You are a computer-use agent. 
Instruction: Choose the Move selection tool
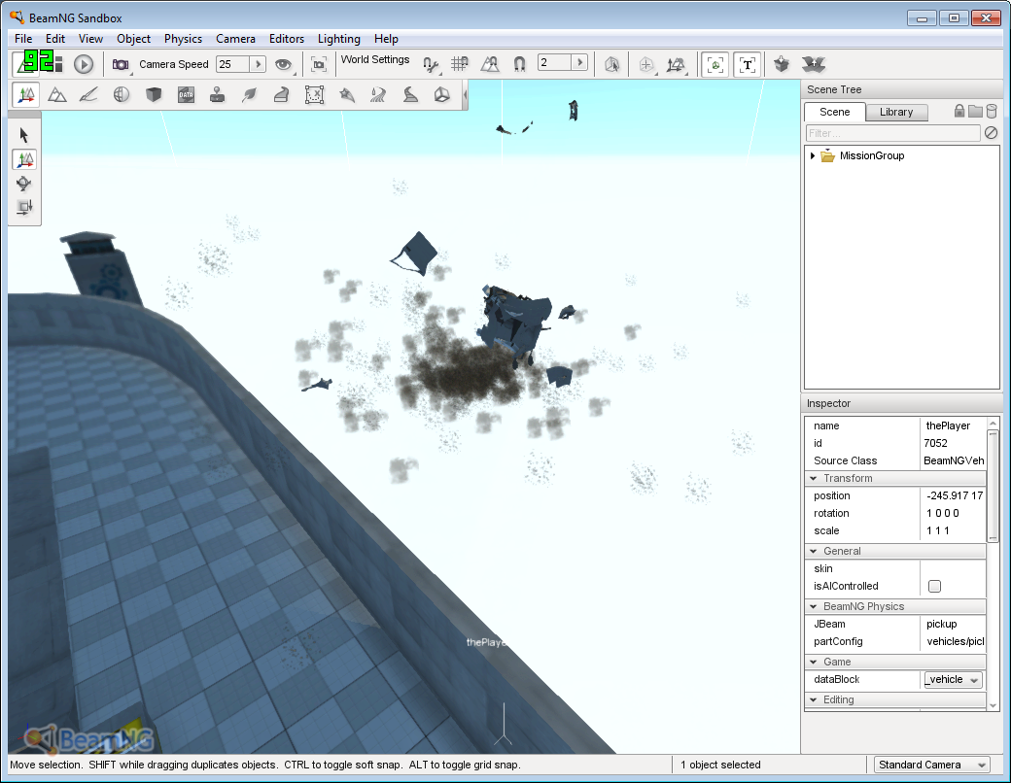pos(24,159)
